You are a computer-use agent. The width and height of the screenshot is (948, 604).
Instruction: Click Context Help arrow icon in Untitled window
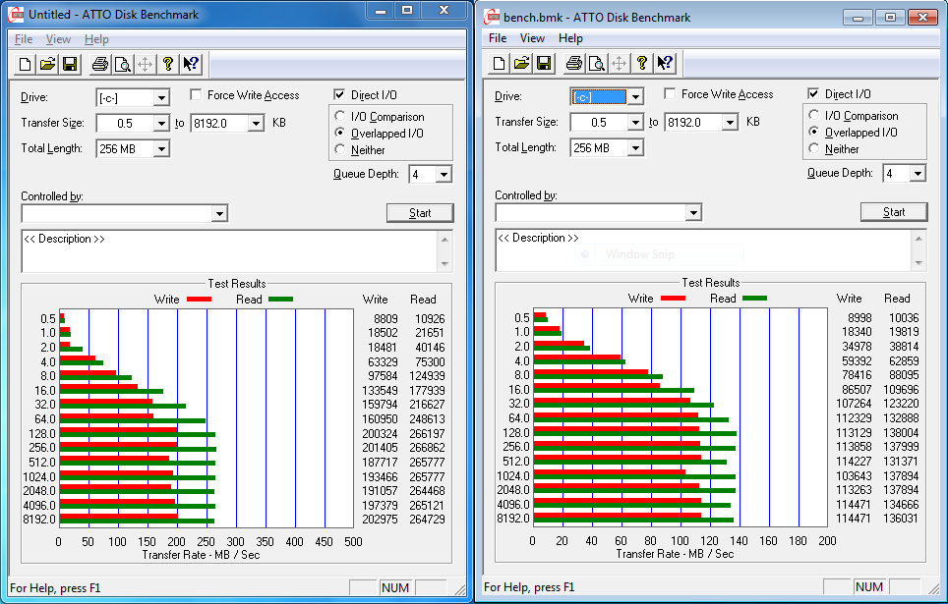(x=191, y=64)
